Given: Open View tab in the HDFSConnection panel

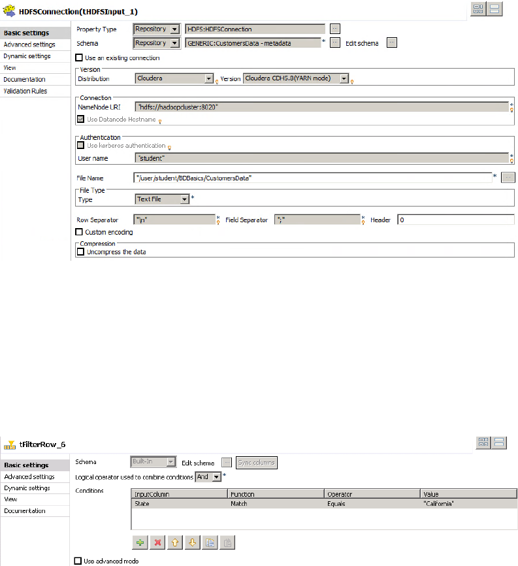Looking at the screenshot, I should click(35, 67).
